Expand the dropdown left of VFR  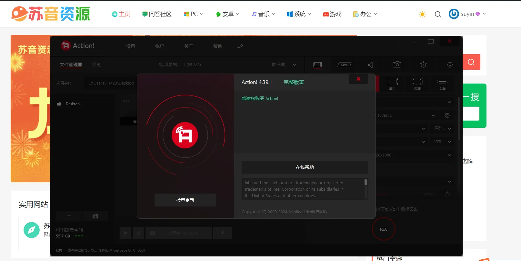423,142
